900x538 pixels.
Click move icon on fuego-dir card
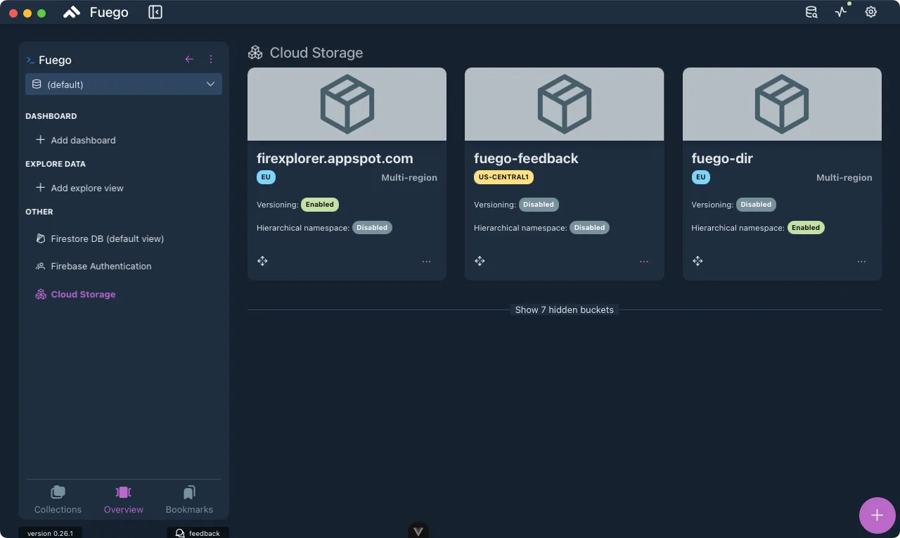coord(697,261)
